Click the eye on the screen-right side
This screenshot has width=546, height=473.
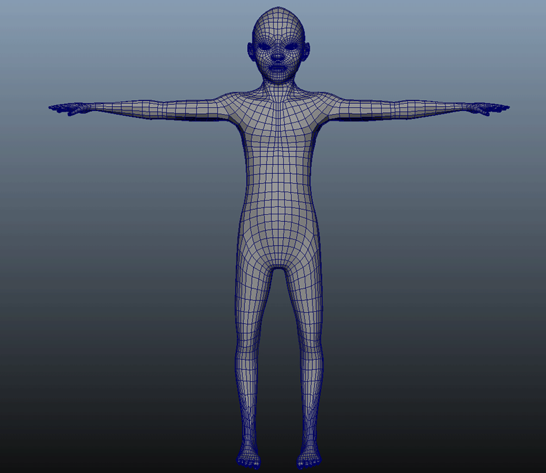291,47
